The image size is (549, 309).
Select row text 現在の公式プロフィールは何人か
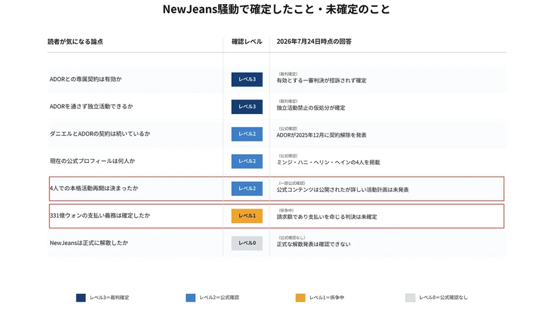(x=92, y=161)
